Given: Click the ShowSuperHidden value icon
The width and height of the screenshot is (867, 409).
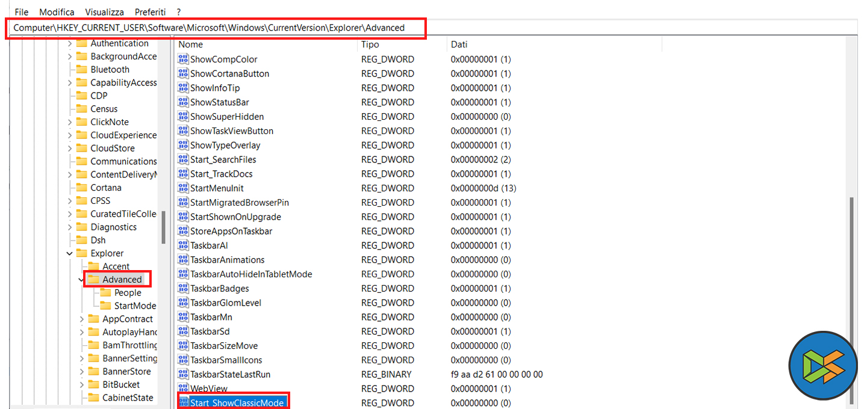Looking at the screenshot, I should 183,117.
